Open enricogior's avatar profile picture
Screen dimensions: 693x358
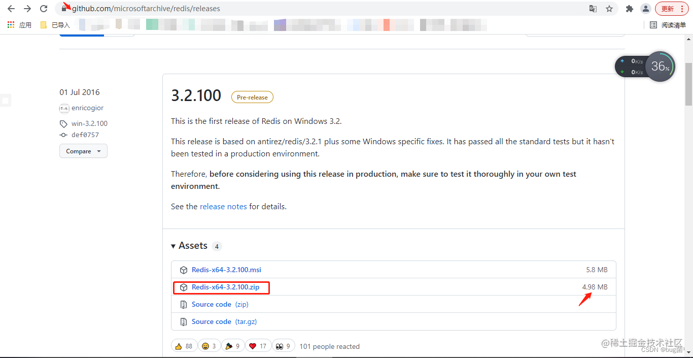click(x=64, y=108)
